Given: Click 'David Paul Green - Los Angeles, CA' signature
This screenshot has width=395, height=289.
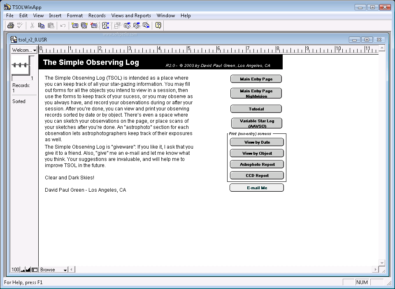Looking at the screenshot, I should (x=86, y=190).
